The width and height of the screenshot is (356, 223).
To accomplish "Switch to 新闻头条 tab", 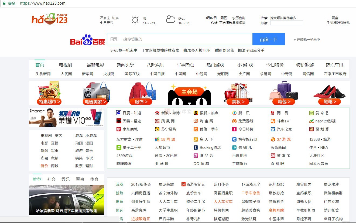I will click(x=125, y=65).
